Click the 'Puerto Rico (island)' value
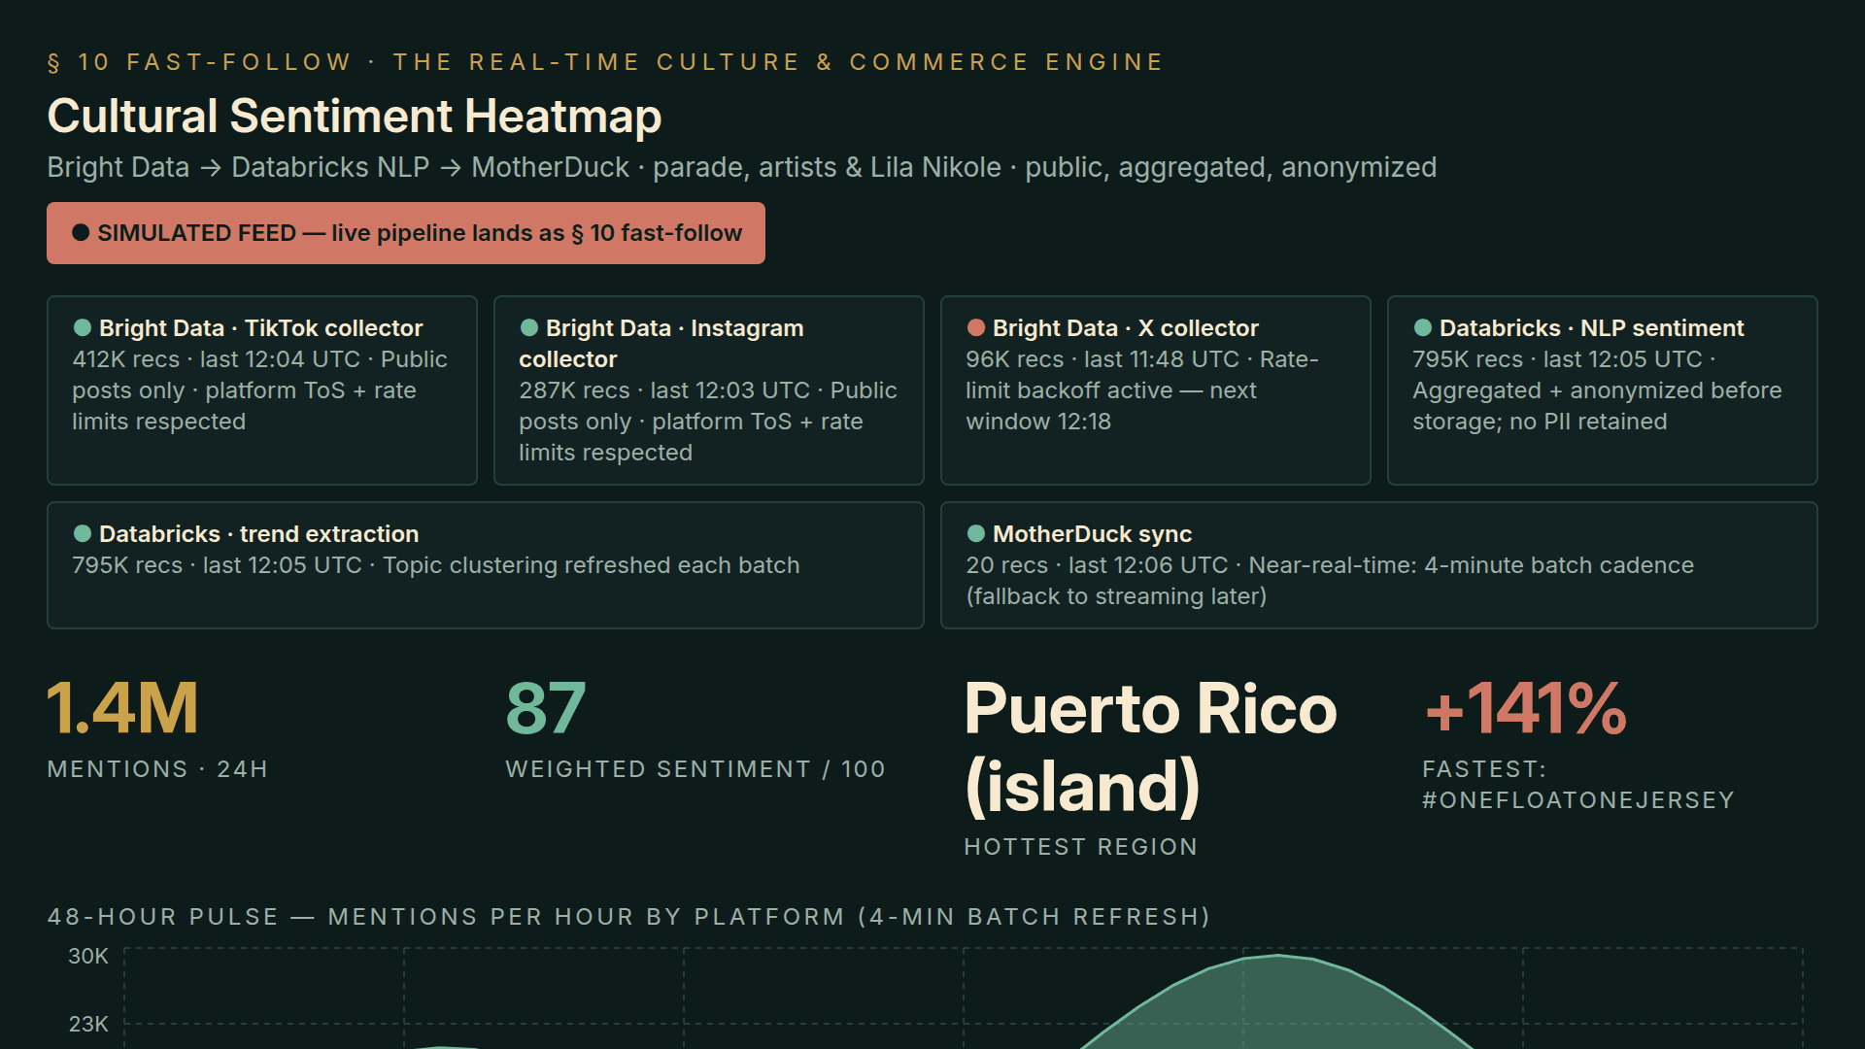The width and height of the screenshot is (1865, 1049). [1150, 747]
